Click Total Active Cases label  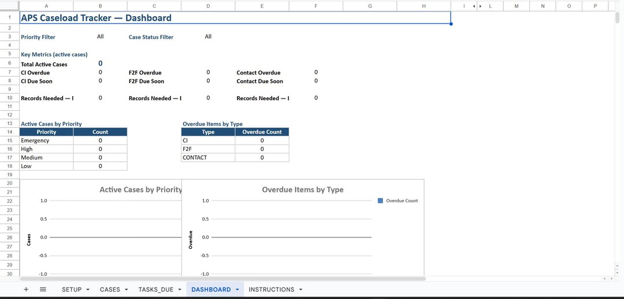coord(44,65)
